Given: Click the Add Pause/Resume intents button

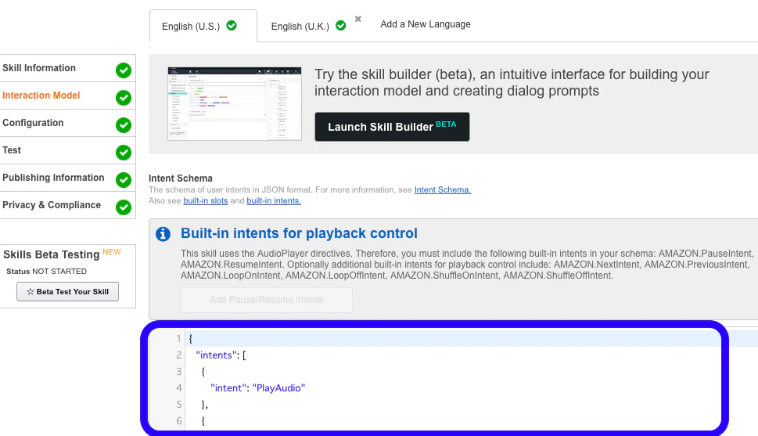Looking at the screenshot, I should (x=267, y=300).
